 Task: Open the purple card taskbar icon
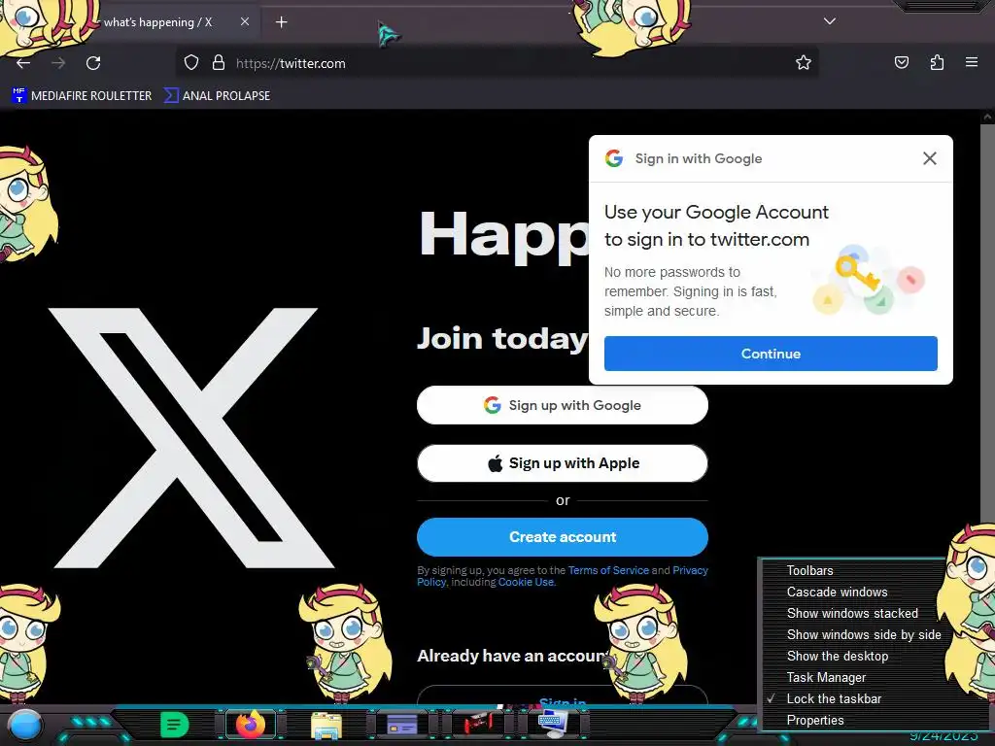click(401, 724)
